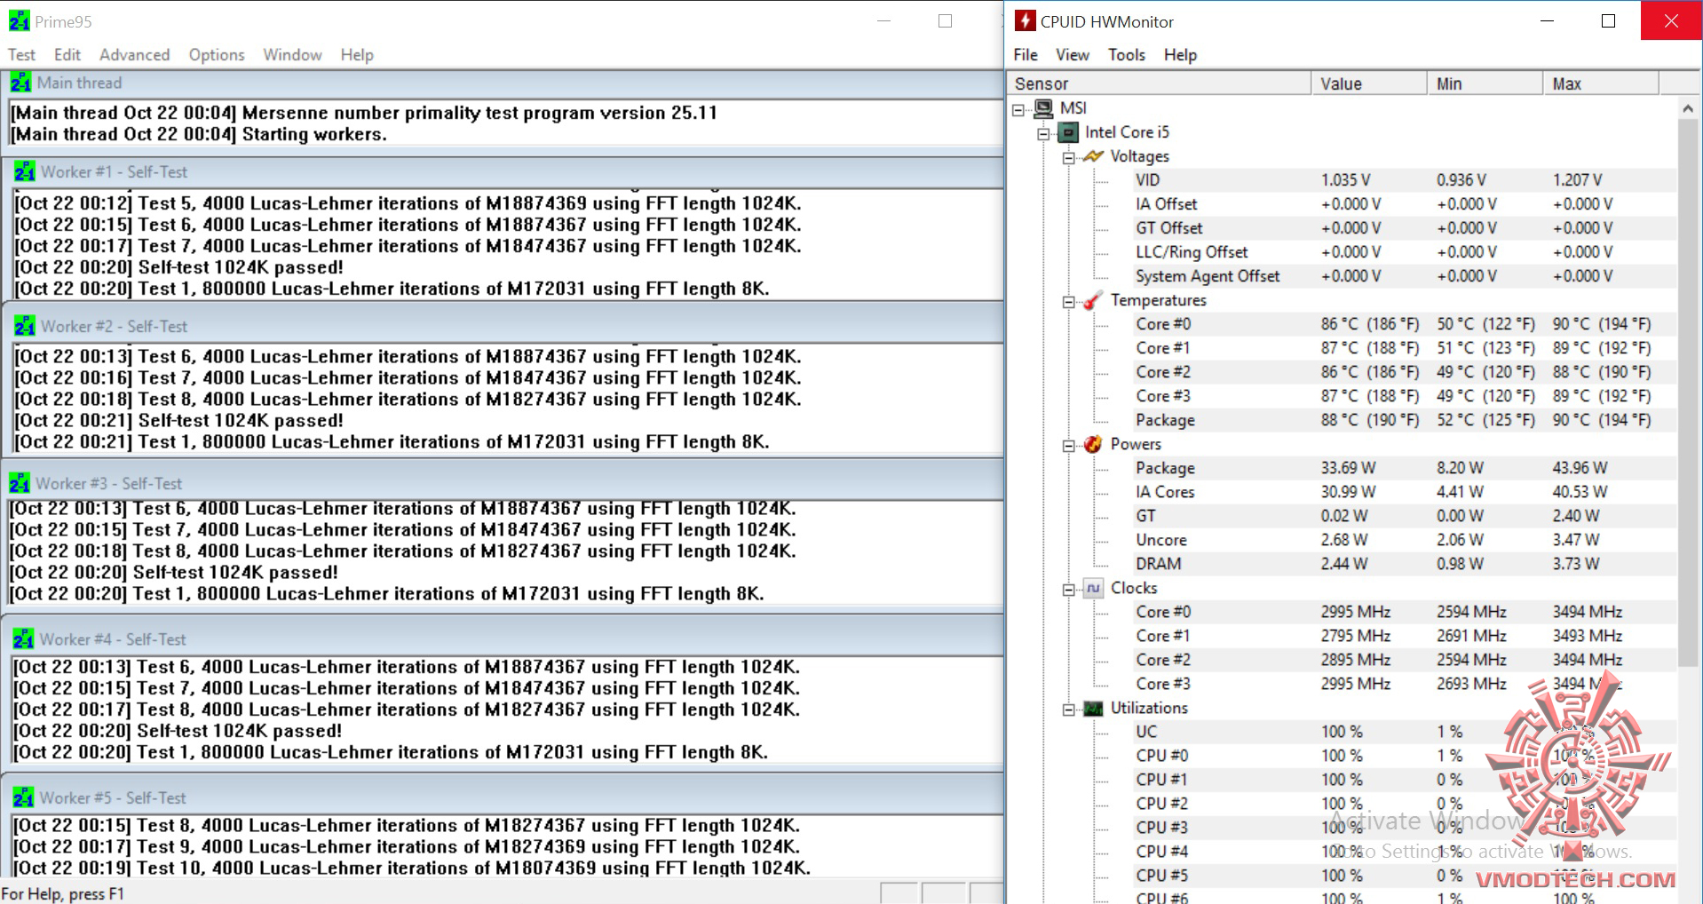The height and width of the screenshot is (904, 1703).
Task: Click 'Self-test 1024K passed!' in Worker #4
Action: (x=240, y=731)
